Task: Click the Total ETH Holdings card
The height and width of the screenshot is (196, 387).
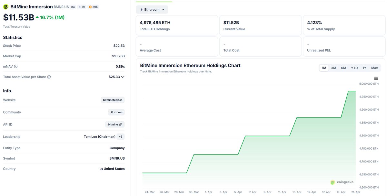Action: pos(177,25)
